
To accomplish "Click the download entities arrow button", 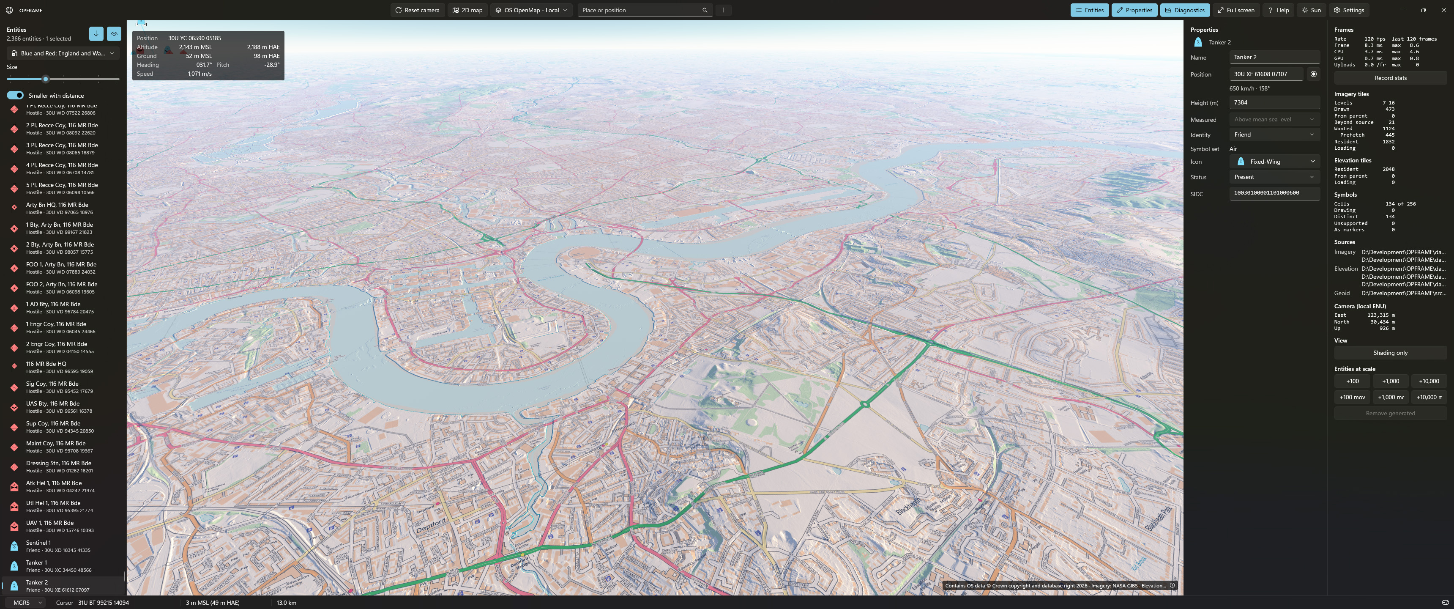I will 96,34.
